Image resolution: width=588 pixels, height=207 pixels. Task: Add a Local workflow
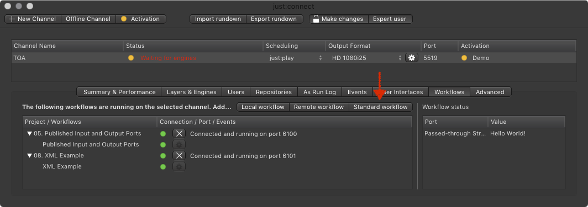click(x=263, y=107)
